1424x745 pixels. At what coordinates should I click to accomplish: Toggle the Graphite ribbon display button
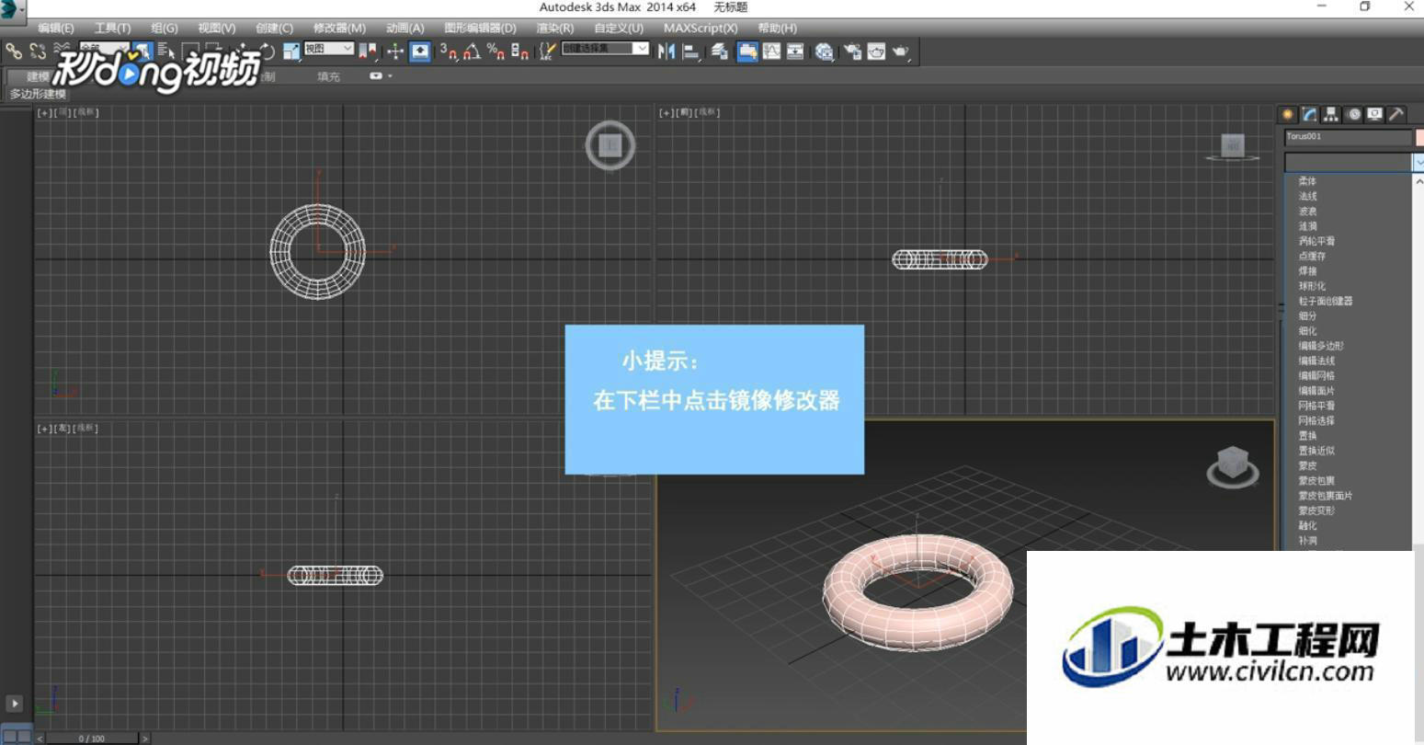[746, 52]
